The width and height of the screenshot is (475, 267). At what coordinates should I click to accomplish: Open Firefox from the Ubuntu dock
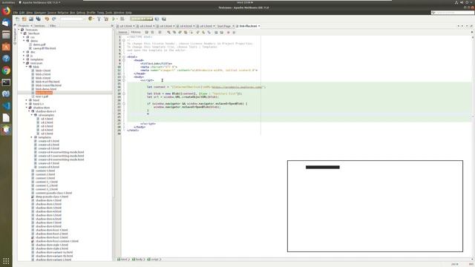(6, 11)
